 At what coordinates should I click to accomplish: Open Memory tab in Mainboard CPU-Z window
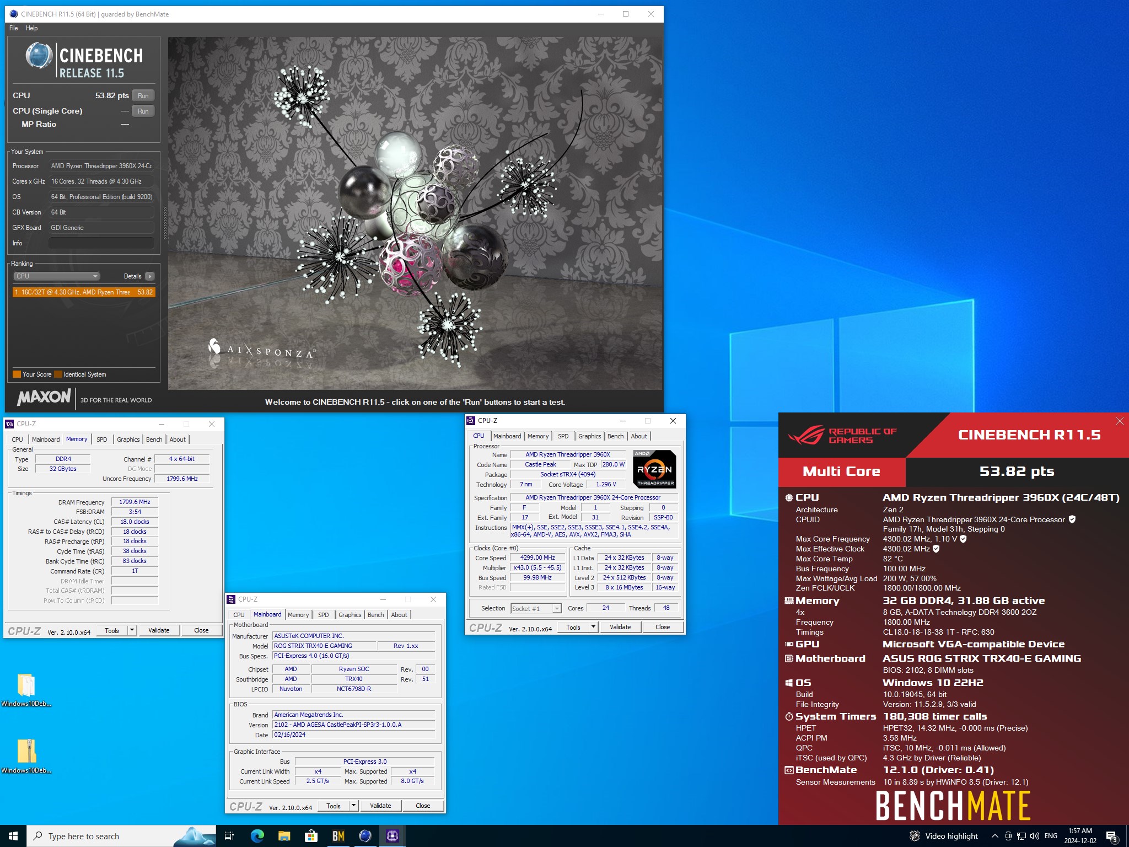click(x=298, y=615)
